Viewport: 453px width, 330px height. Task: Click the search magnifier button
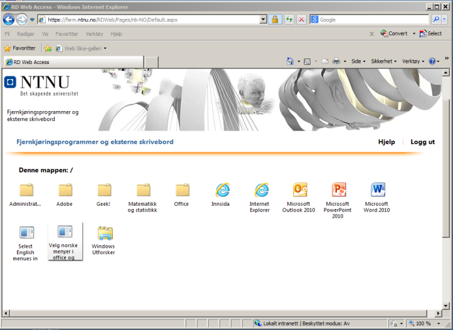436,19
